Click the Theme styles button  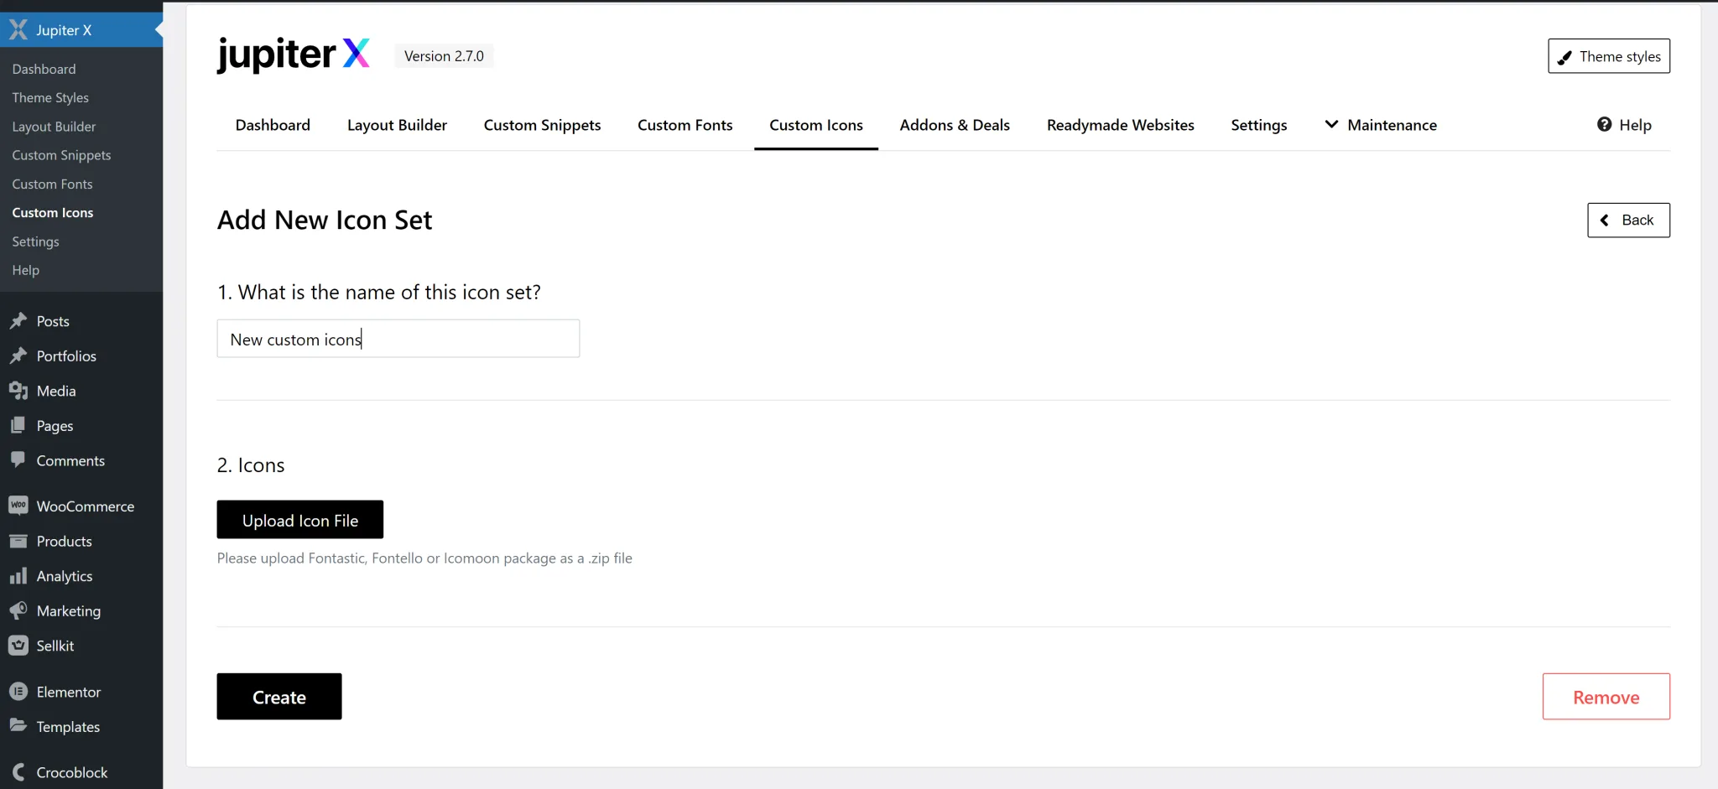coord(1608,56)
